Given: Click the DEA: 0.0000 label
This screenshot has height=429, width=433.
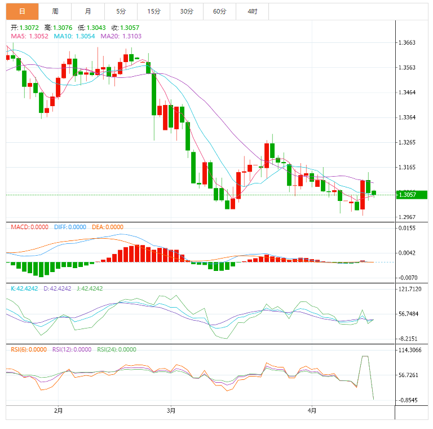Looking at the screenshot, I should click(108, 227).
